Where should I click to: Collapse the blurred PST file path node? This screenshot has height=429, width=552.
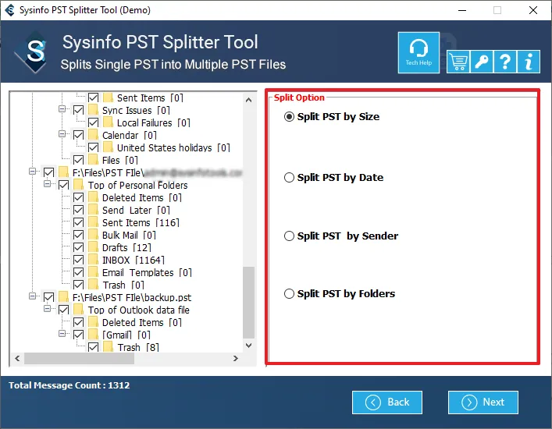pos(32,172)
